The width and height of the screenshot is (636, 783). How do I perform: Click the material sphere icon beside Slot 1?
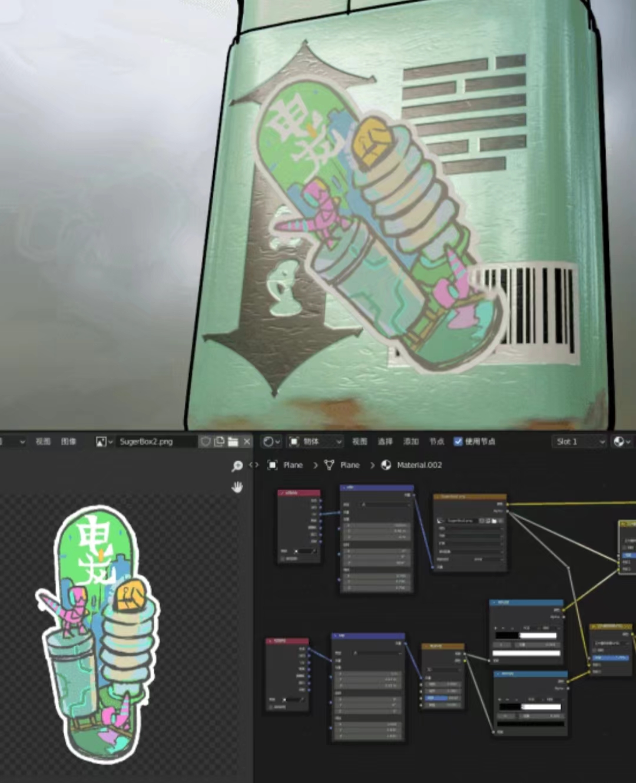[x=621, y=441]
